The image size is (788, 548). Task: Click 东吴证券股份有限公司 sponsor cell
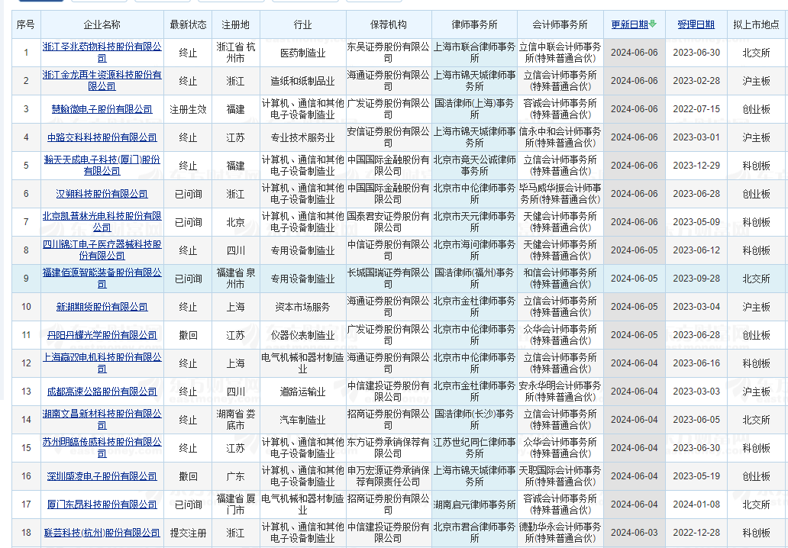389,52
